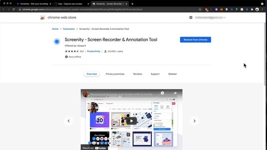
Task: Click the Chrome Web Store logo
Action: tap(43, 17)
